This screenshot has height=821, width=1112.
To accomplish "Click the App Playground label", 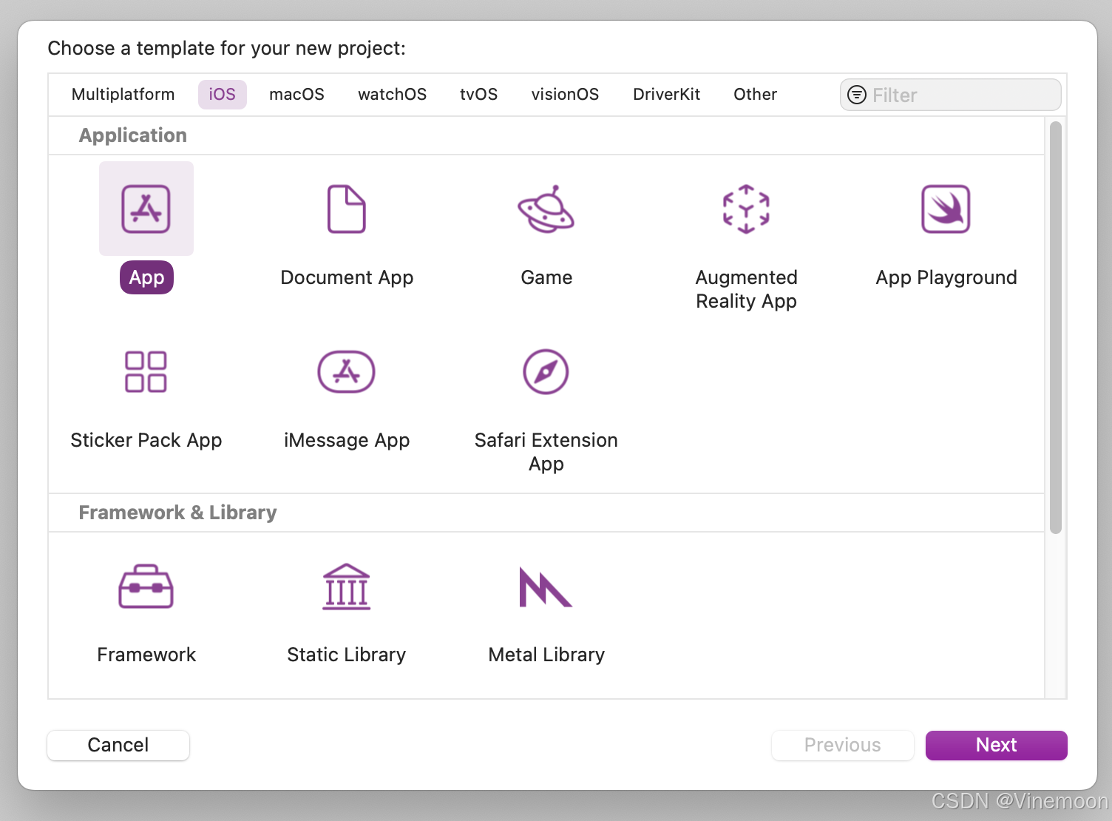I will (x=946, y=277).
